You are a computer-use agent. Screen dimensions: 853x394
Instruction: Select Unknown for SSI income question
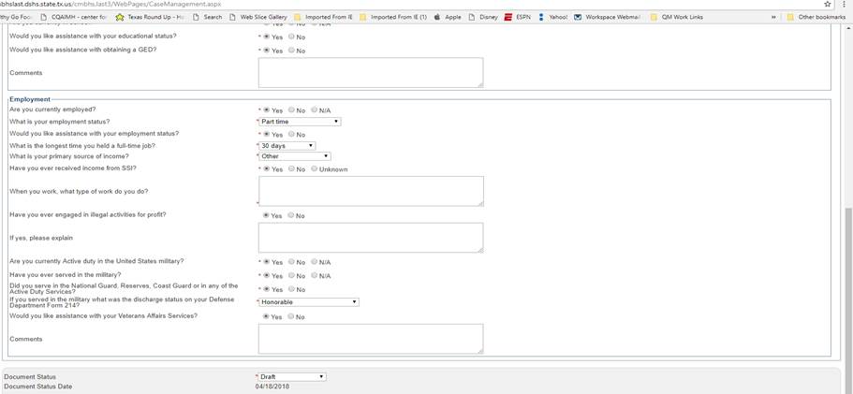point(315,169)
